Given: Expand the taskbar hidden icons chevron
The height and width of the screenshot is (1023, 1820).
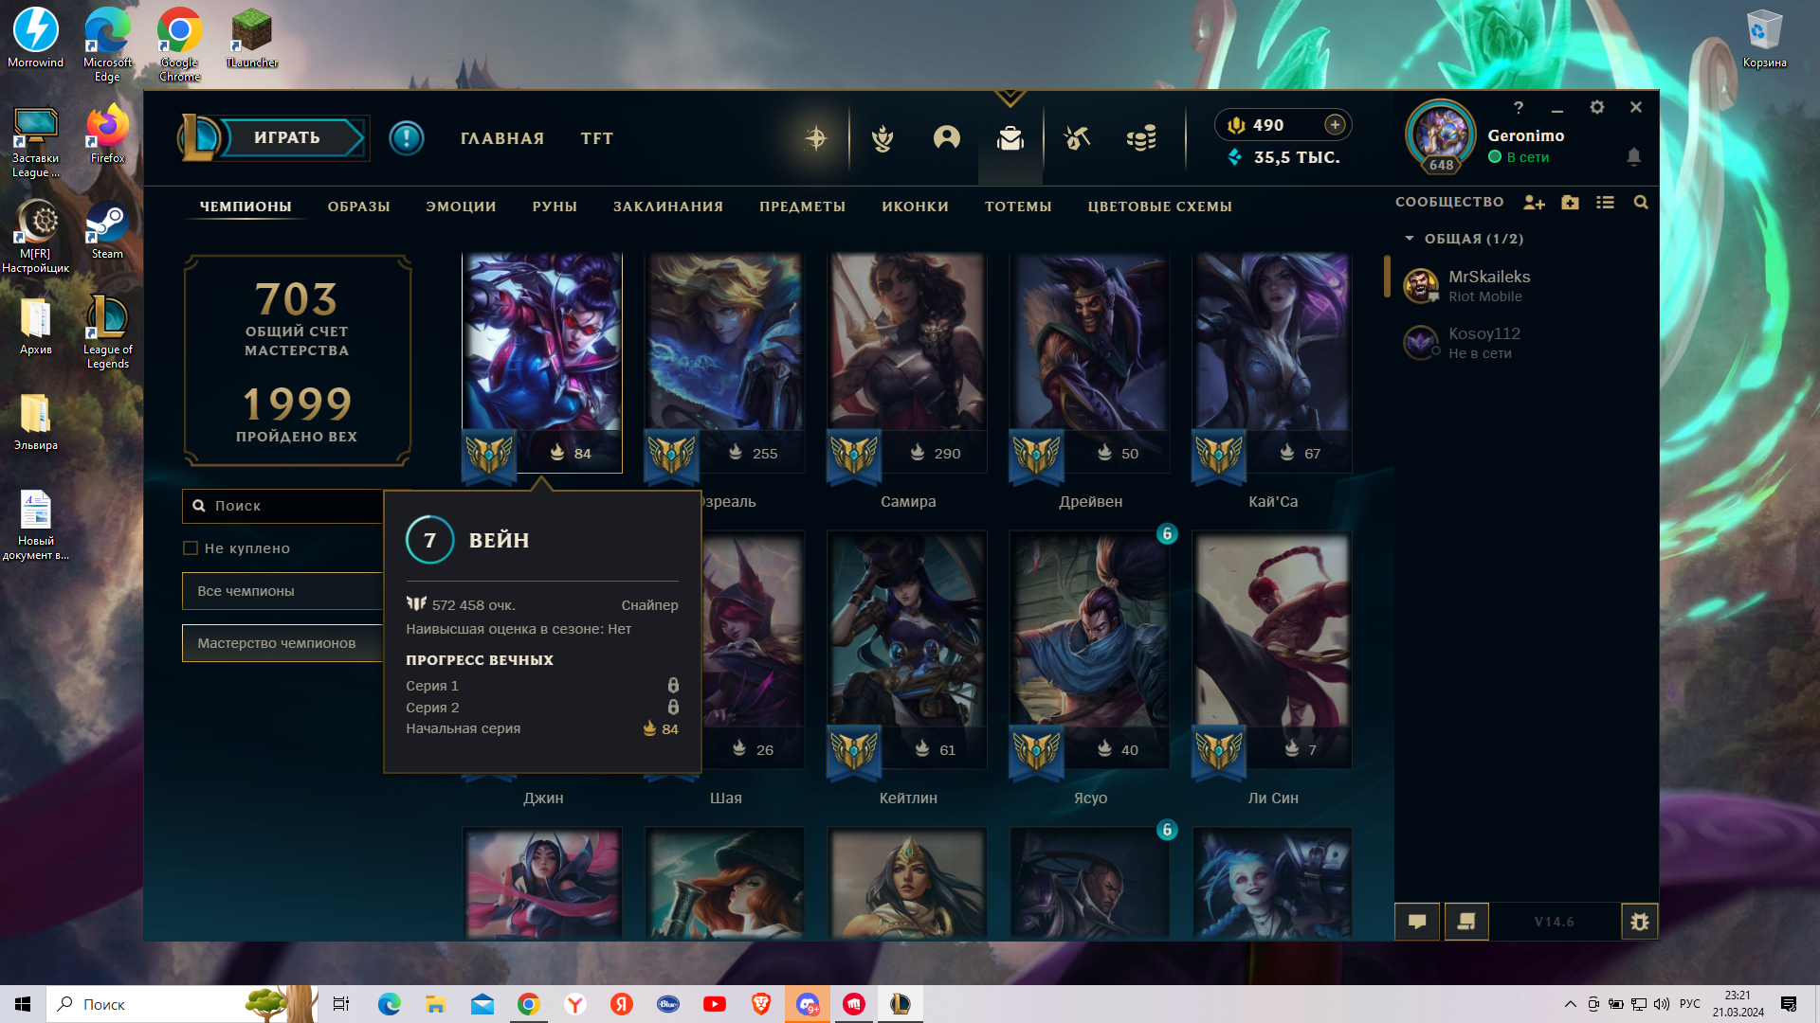Looking at the screenshot, I should point(1571,1004).
